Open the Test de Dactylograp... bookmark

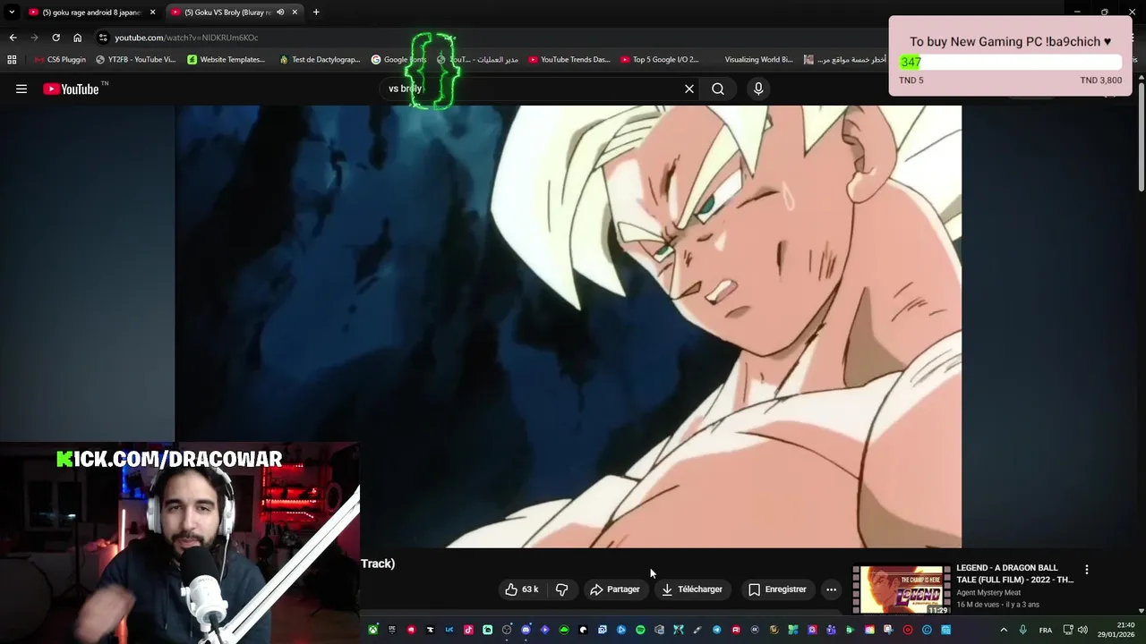[320, 60]
